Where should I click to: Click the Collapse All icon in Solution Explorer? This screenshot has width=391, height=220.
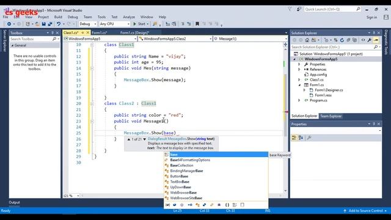coord(348,40)
